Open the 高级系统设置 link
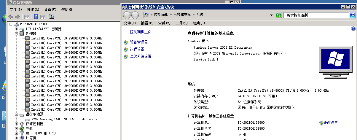The height and width of the screenshot is (140, 357). pos(141,57)
